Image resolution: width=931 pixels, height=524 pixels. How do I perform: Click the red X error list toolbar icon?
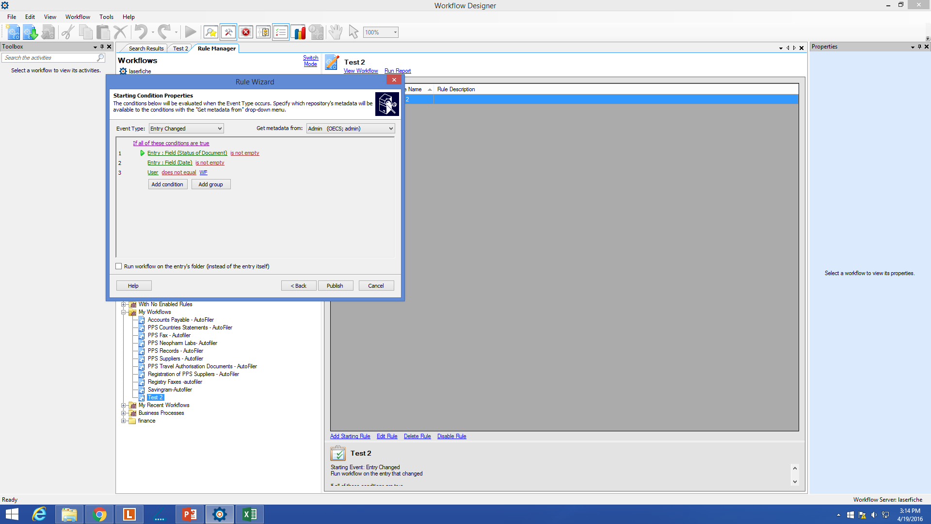click(x=246, y=33)
